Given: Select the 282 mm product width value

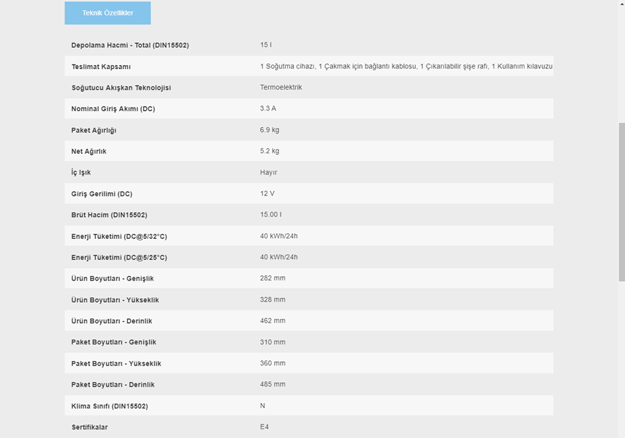Looking at the screenshot, I should (273, 278).
